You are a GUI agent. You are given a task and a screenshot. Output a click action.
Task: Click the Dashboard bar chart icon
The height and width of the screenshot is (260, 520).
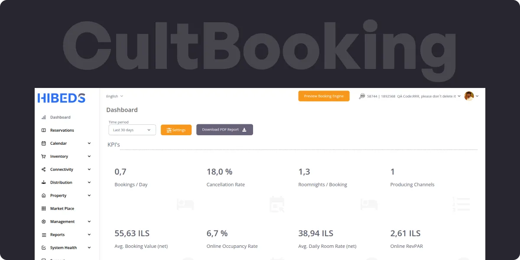(x=43, y=117)
